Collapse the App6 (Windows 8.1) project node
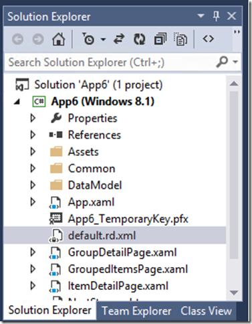Image resolution: width=252 pixels, height=324 pixels. pos(17,102)
